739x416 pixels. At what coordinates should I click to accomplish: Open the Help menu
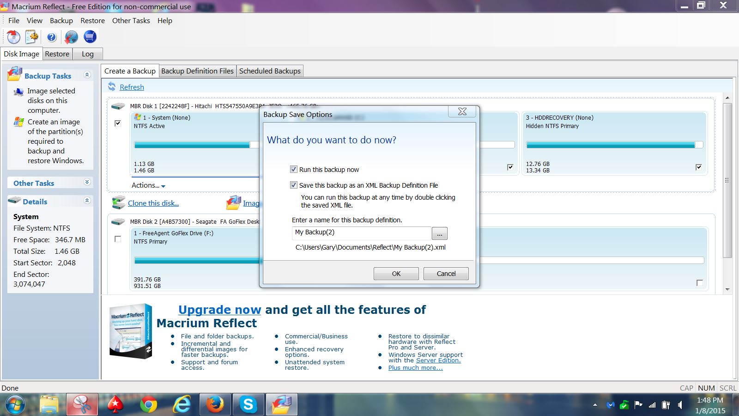(165, 20)
